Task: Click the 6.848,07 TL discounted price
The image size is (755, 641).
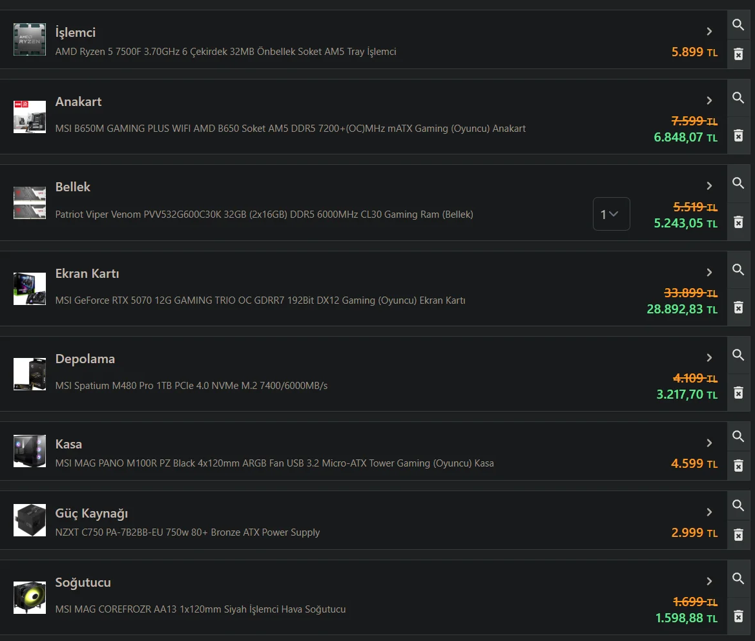Action: [686, 137]
